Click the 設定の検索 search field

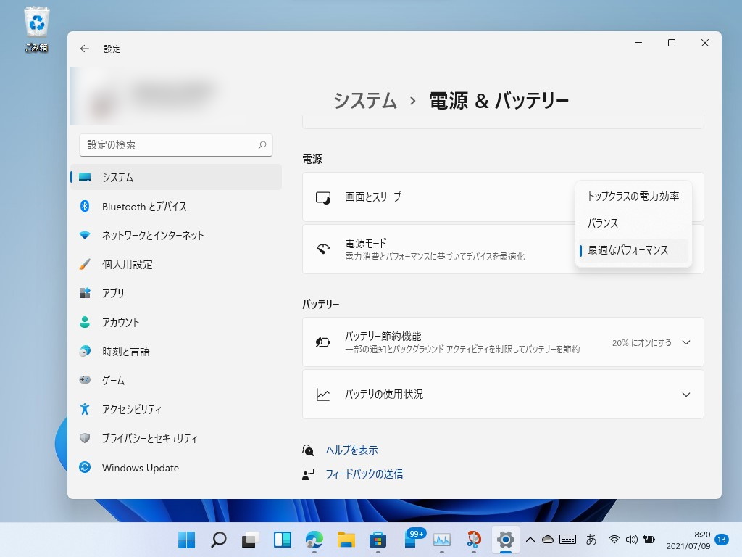click(175, 145)
